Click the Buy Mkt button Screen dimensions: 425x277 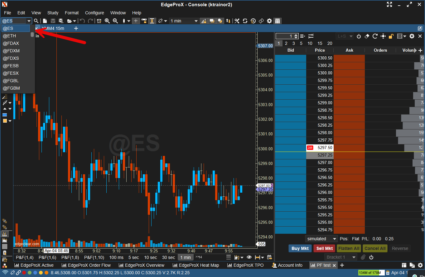click(x=300, y=248)
